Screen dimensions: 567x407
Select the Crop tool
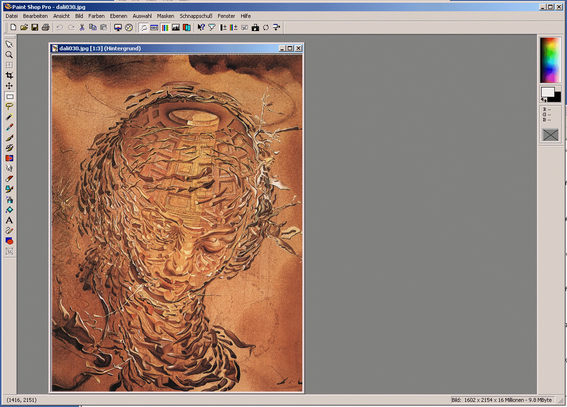point(9,75)
